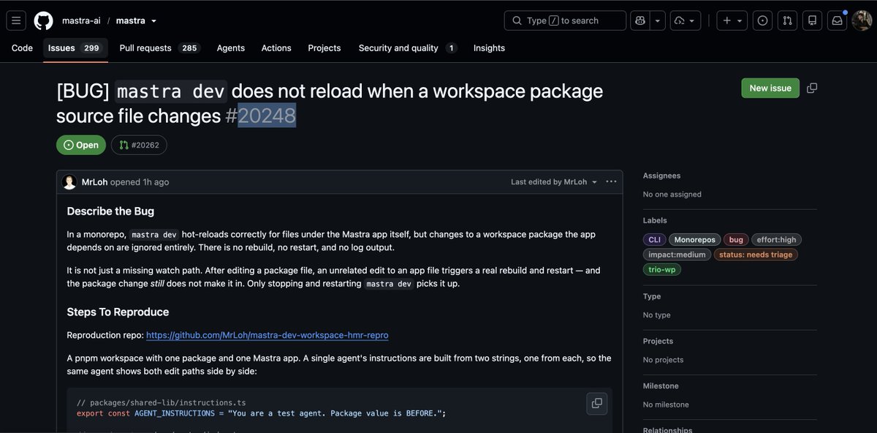The height and width of the screenshot is (433, 877).
Task: Click the issue number #20248 in title
Action: (x=261, y=116)
